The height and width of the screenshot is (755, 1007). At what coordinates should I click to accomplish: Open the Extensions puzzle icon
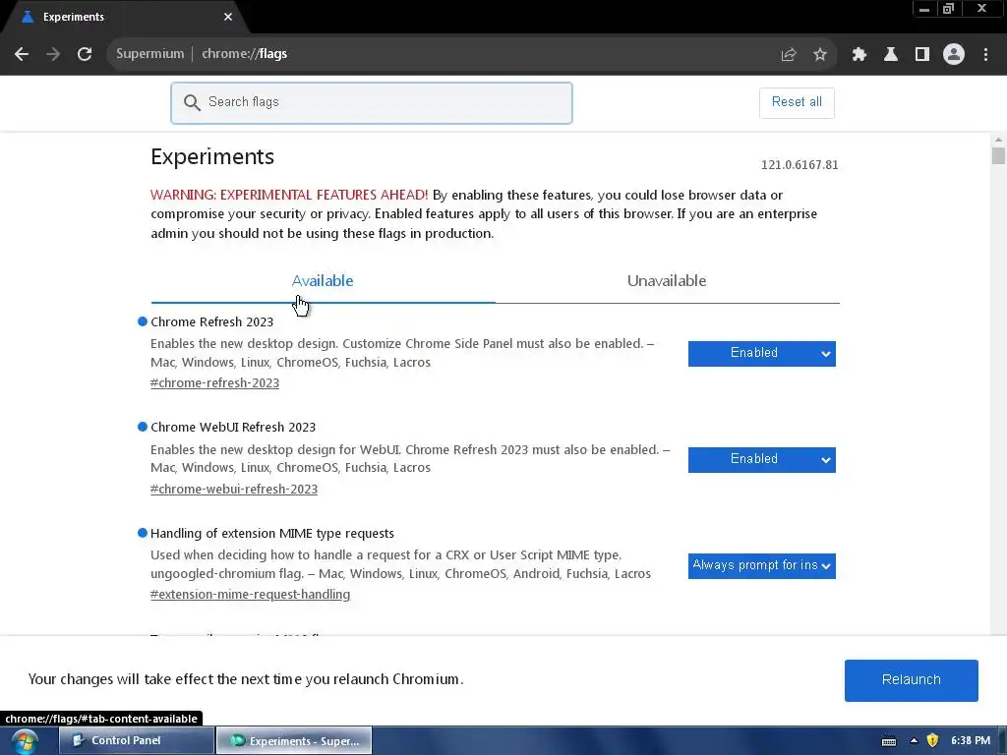tap(859, 55)
